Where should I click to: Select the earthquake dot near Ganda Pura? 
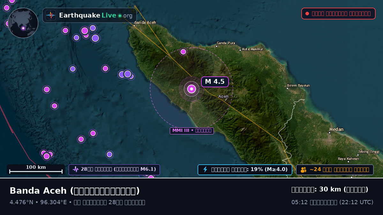tap(183, 52)
